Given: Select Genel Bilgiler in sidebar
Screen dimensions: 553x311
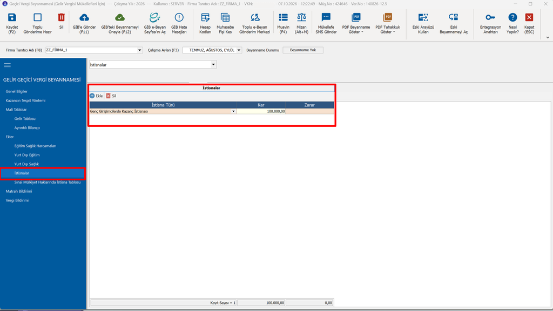Looking at the screenshot, I should click(x=17, y=92).
